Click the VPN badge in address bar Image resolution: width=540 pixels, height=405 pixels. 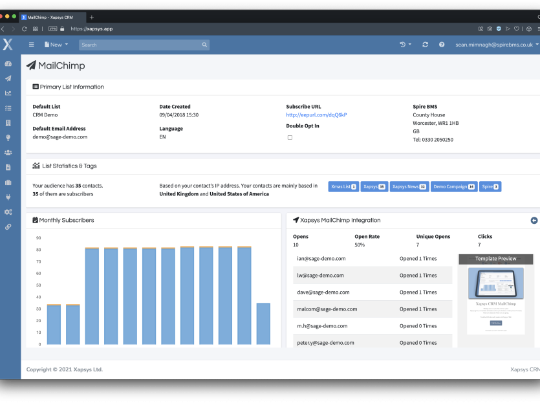(x=52, y=28)
